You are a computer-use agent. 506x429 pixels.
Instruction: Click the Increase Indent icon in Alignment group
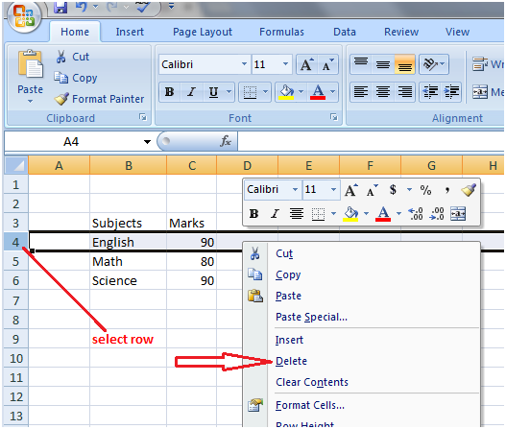[x=452, y=92]
